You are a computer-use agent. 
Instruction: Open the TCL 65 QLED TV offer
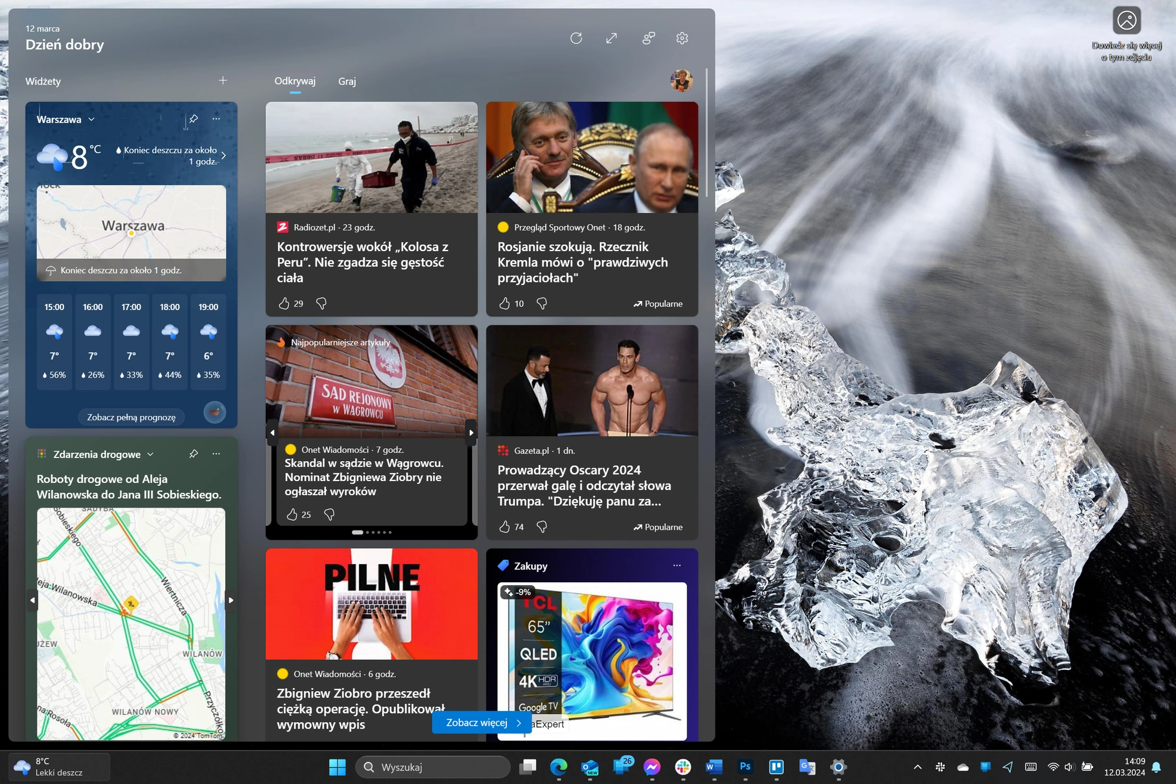(592, 661)
